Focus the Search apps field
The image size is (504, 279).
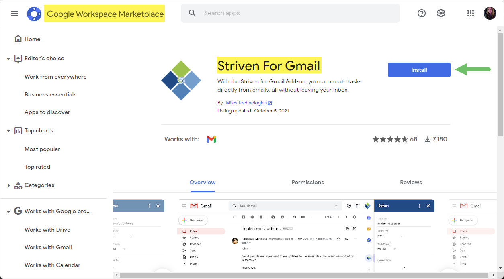pos(290,13)
